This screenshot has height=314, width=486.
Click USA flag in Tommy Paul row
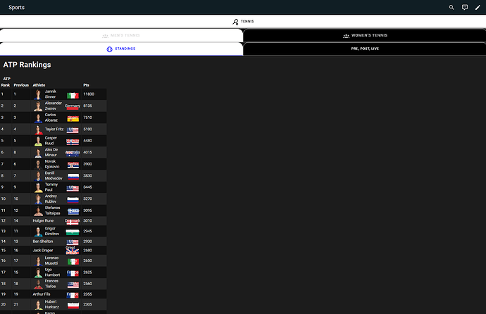(x=73, y=188)
